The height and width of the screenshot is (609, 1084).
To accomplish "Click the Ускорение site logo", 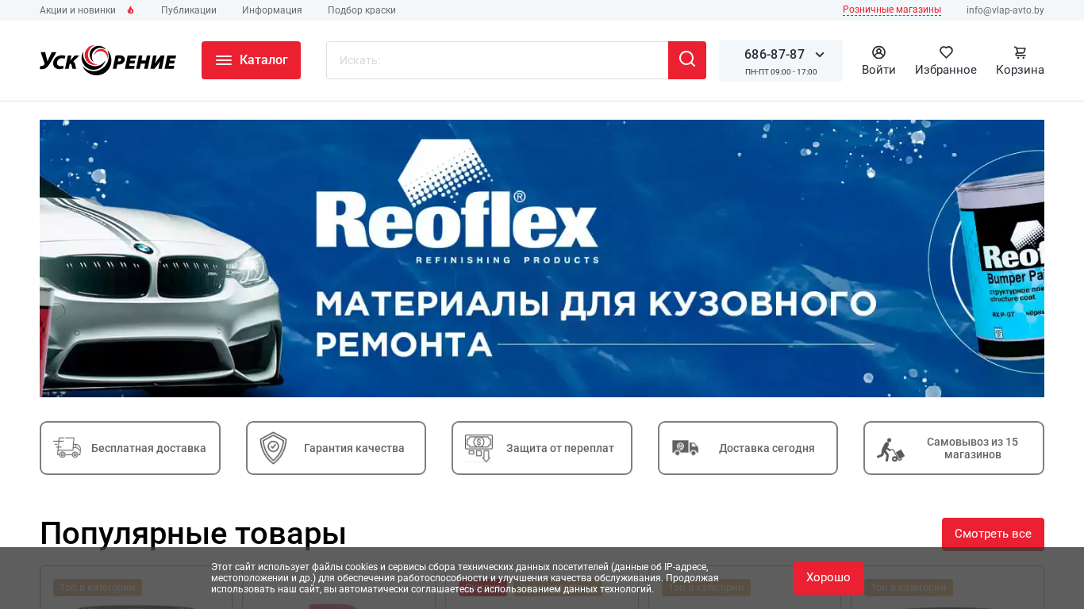I will (x=108, y=60).
